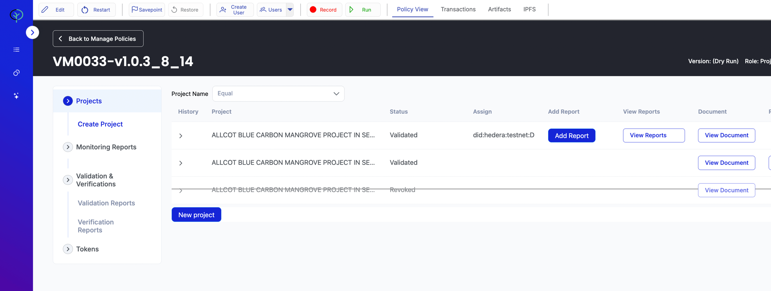Image resolution: width=771 pixels, height=291 pixels.
Task: Go Back to Manage Policies
Action: (98, 39)
